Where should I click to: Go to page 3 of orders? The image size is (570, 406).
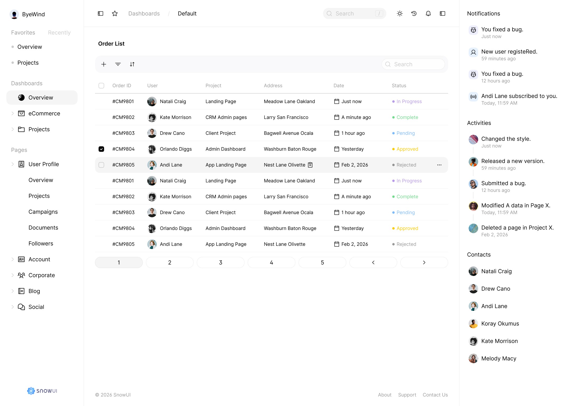coord(221,262)
